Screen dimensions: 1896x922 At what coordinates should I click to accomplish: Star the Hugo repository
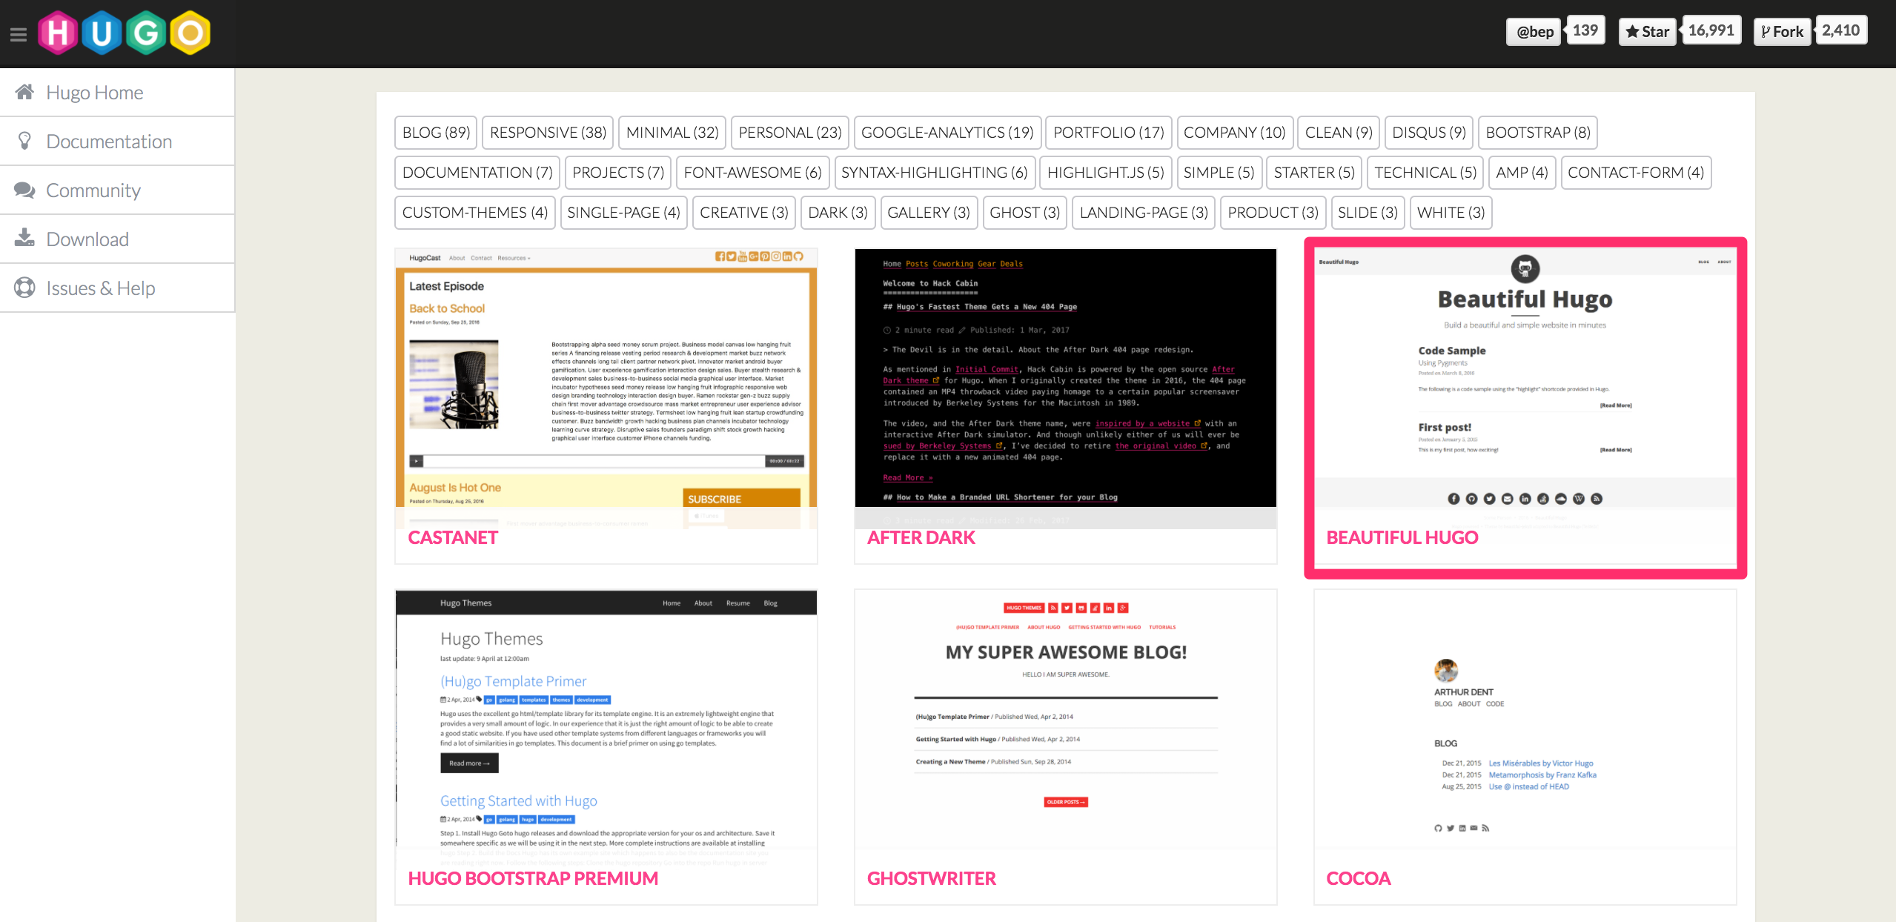[x=1647, y=32]
